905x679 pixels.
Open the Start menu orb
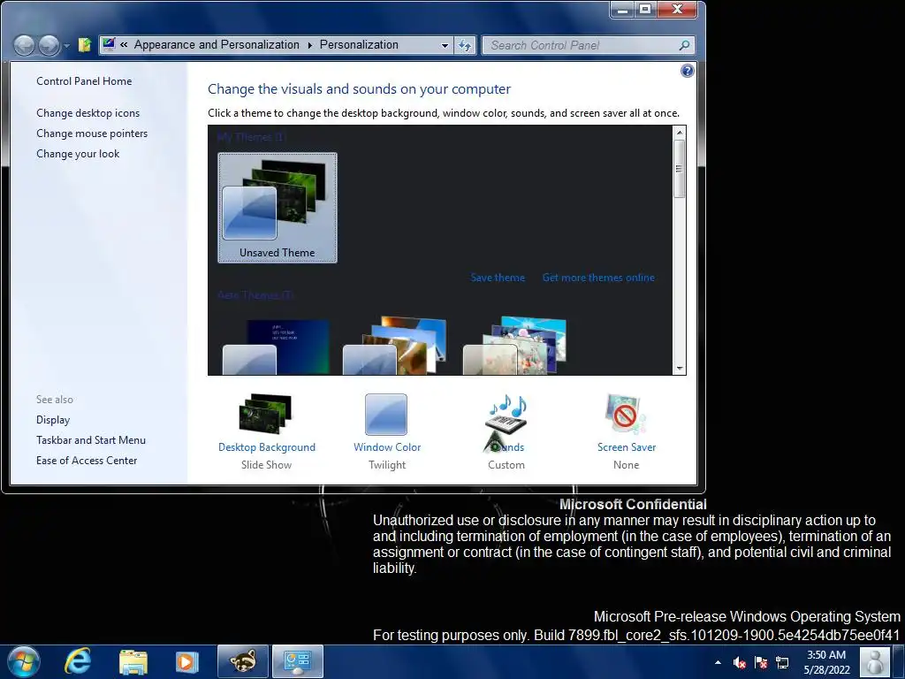24,661
